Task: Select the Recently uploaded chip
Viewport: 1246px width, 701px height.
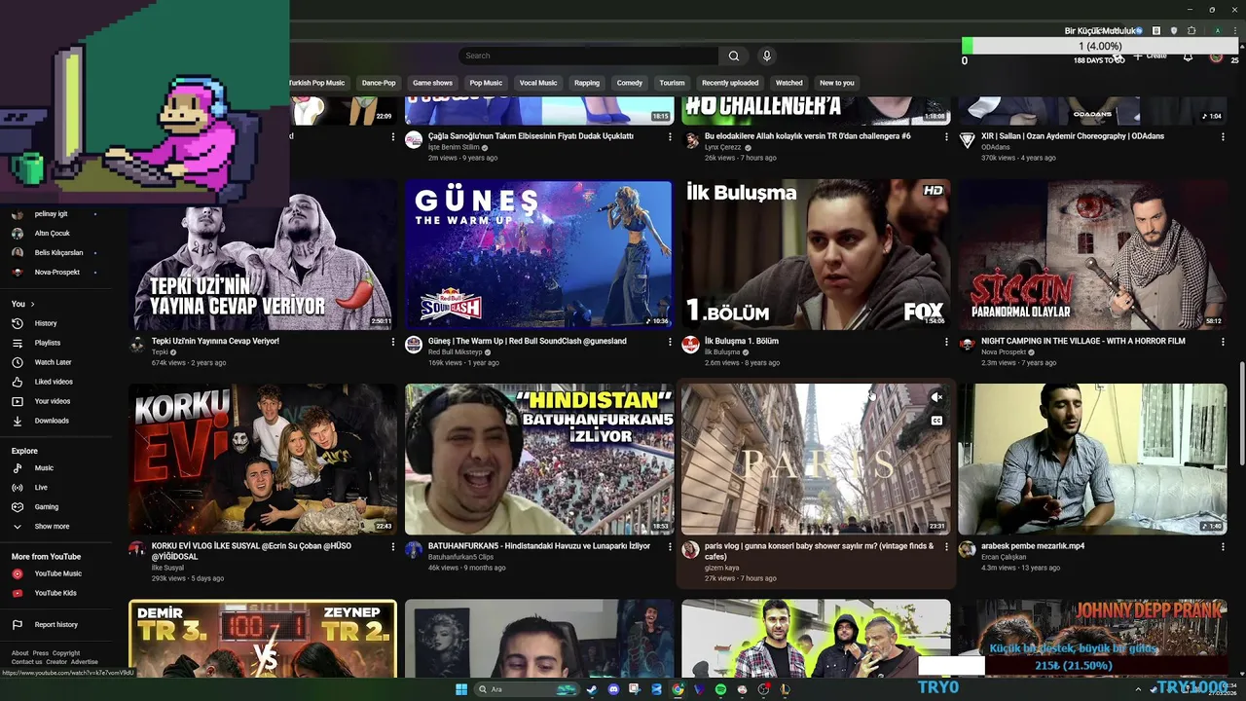Action: point(730,83)
